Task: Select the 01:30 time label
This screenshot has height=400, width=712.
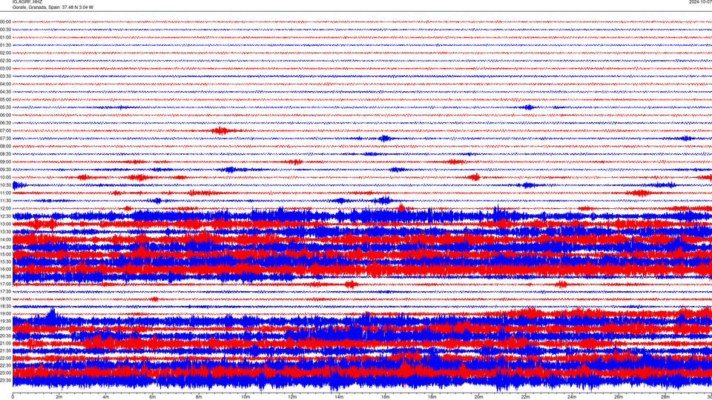Action: 5,45
